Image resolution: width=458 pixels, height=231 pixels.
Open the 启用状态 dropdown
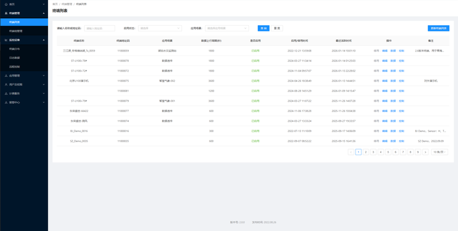[x=160, y=28]
